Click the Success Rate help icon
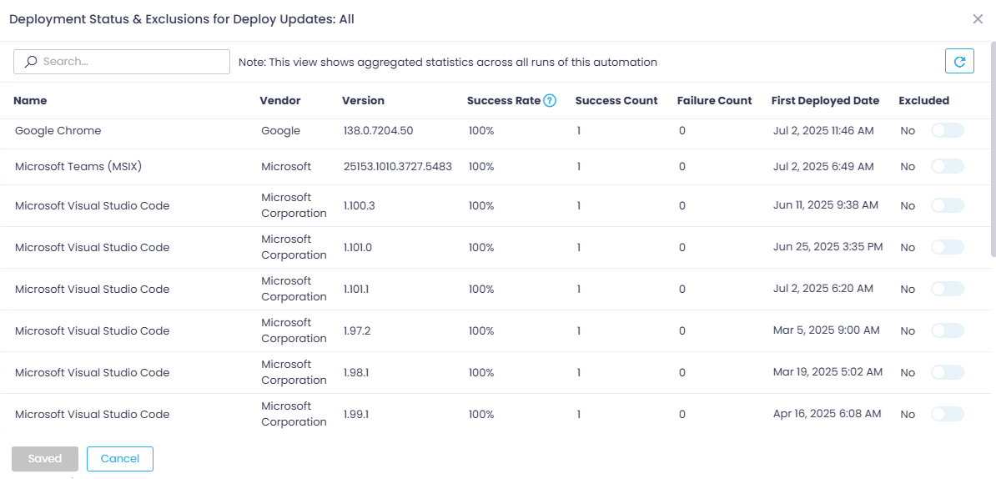996x479 pixels. [550, 100]
